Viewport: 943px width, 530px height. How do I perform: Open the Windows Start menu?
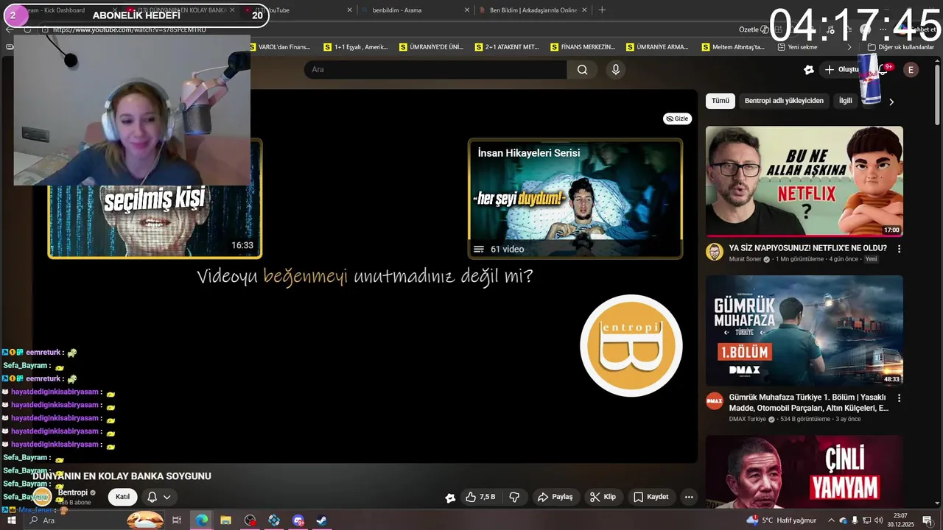[x=11, y=520]
